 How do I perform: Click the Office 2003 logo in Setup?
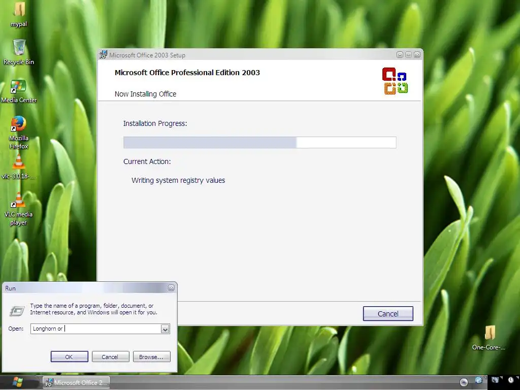pyautogui.click(x=395, y=81)
